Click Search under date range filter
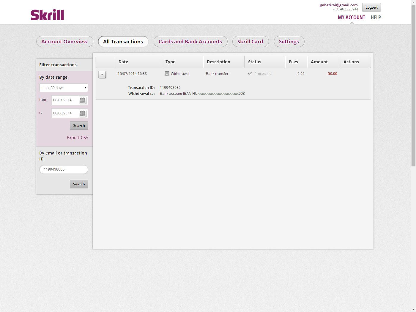The width and height of the screenshot is (416, 312). (x=79, y=126)
